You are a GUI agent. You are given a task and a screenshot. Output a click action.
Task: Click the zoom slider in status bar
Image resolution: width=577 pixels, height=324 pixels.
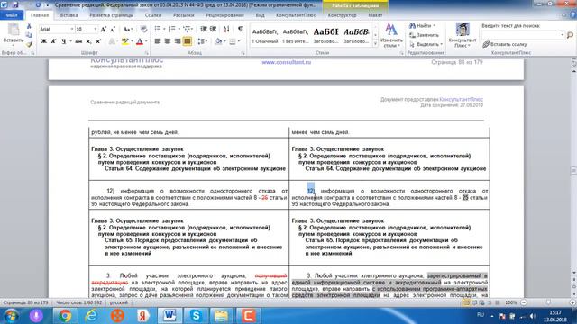click(x=548, y=302)
